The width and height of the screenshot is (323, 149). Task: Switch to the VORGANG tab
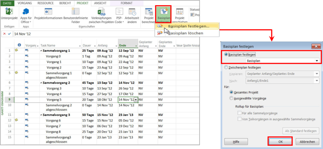(x=25, y=3)
